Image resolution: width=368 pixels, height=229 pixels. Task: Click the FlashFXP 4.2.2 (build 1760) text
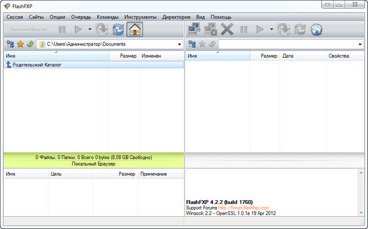219,202
